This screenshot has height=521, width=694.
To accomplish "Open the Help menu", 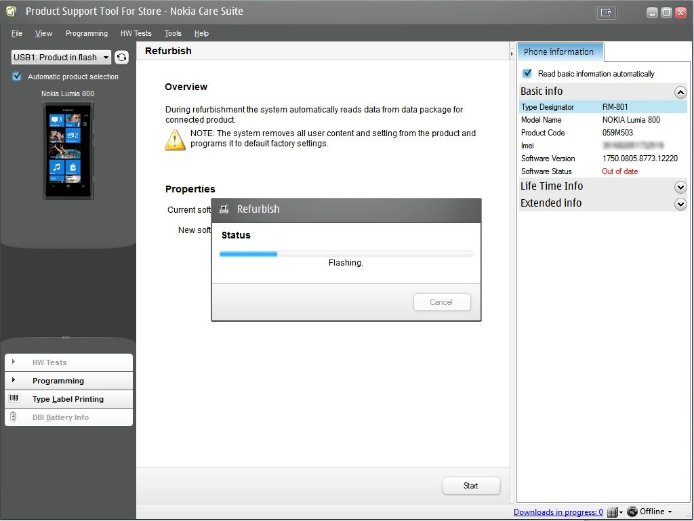I will tap(201, 33).
